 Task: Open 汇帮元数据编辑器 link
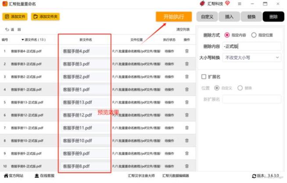tap(176, 176)
